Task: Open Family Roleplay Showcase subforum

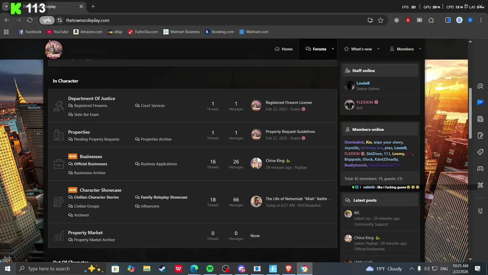Action: tap(164, 197)
